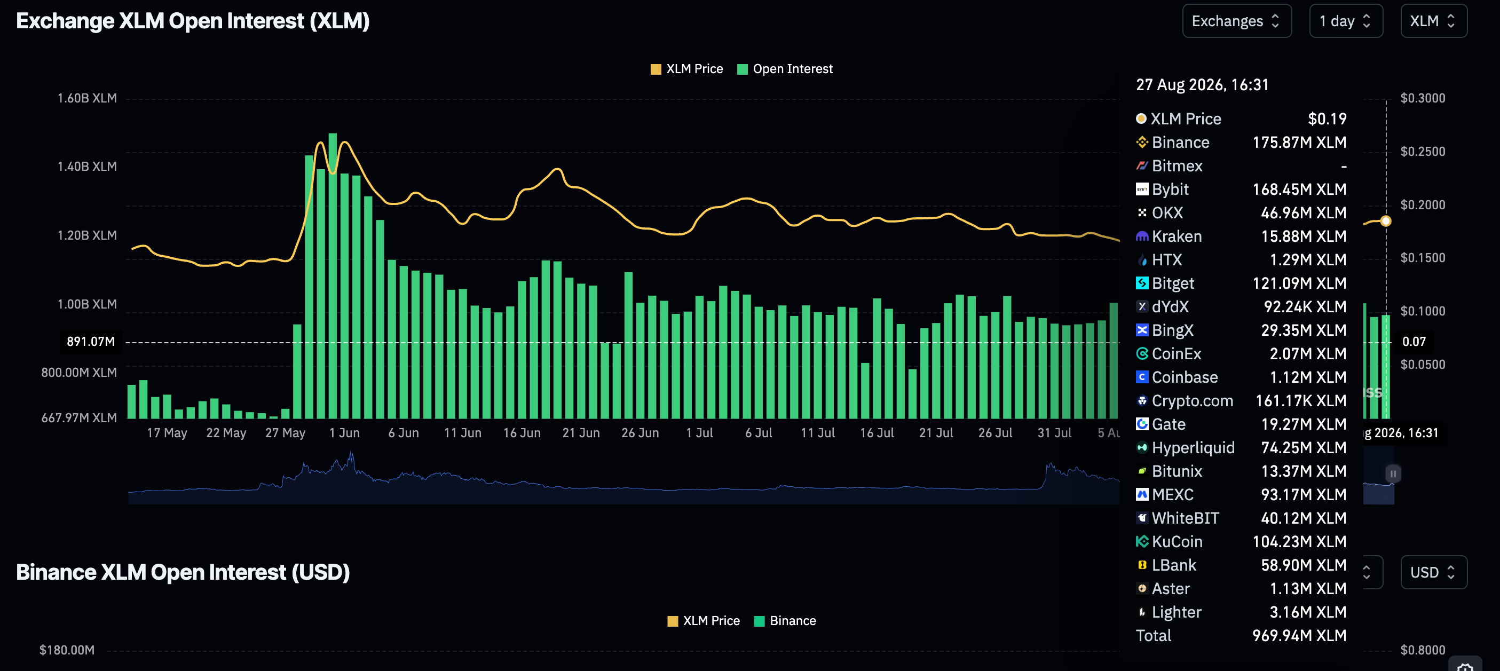The image size is (1500, 671).
Task: Click OKX's 46.96M XLM value
Action: 1304,212
